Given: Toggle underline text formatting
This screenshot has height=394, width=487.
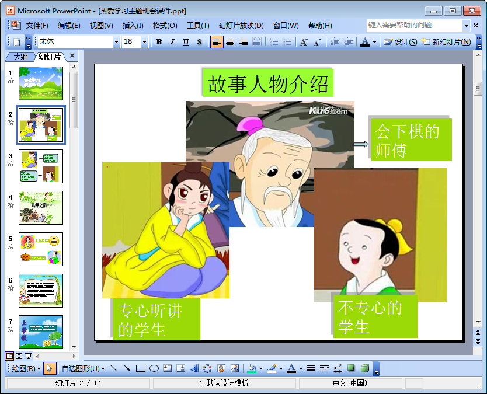Looking at the screenshot, I should (x=186, y=42).
